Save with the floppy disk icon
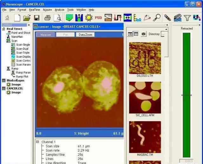203x164 pixels. pyautogui.click(x=37, y=18)
